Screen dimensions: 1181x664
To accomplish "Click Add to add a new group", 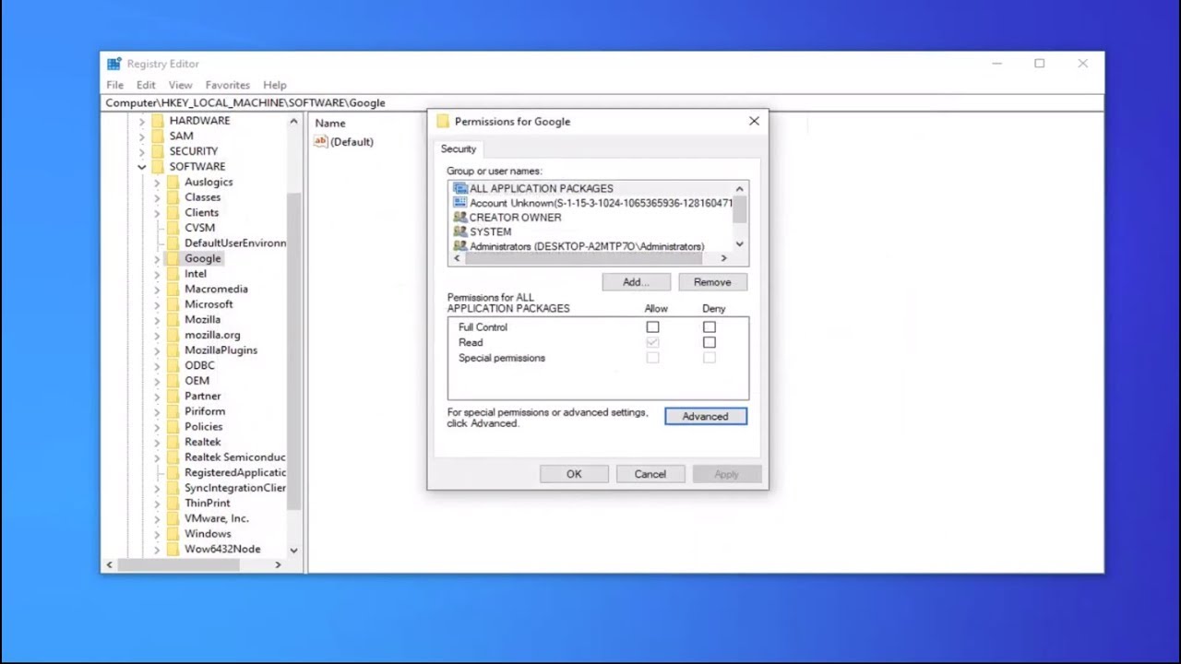I will (636, 281).
